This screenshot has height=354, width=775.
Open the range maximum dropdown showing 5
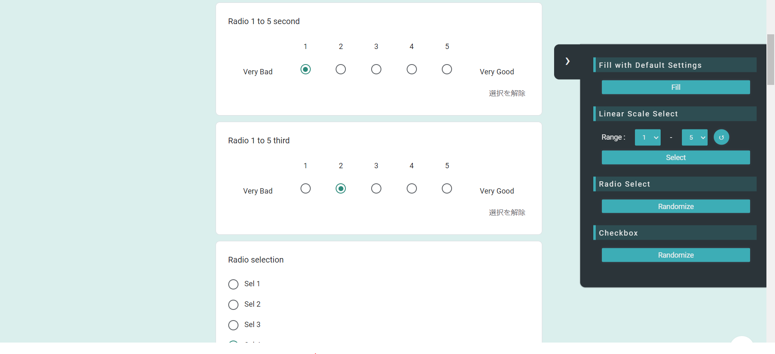695,138
